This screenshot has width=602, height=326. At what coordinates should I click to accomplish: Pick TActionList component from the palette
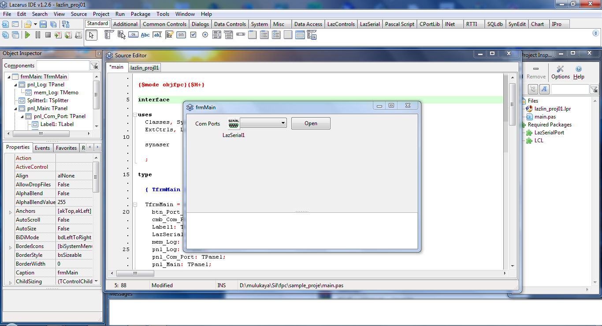tap(312, 35)
